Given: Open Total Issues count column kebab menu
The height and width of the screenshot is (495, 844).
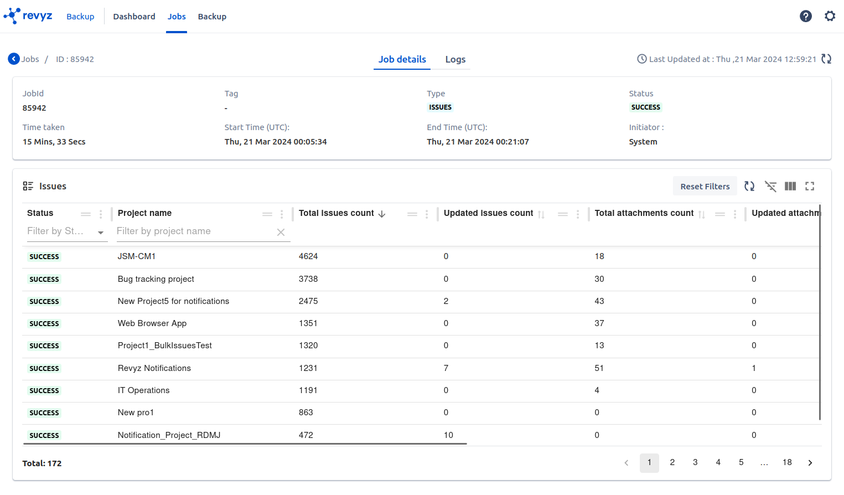Looking at the screenshot, I should pos(427,214).
